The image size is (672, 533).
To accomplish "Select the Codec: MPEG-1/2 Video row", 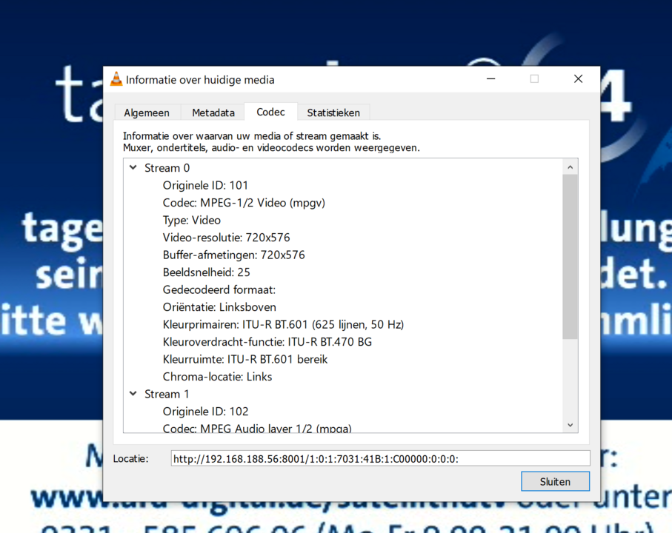I will click(x=244, y=203).
